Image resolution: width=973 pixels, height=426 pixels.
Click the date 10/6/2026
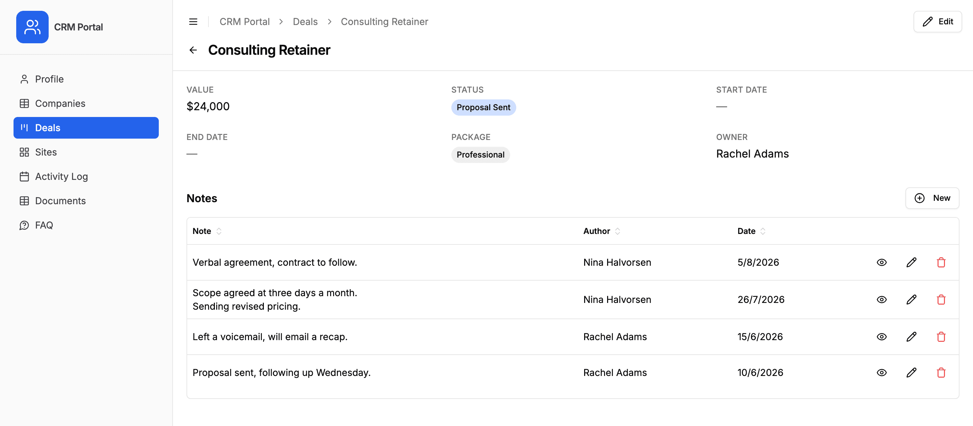pos(760,373)
